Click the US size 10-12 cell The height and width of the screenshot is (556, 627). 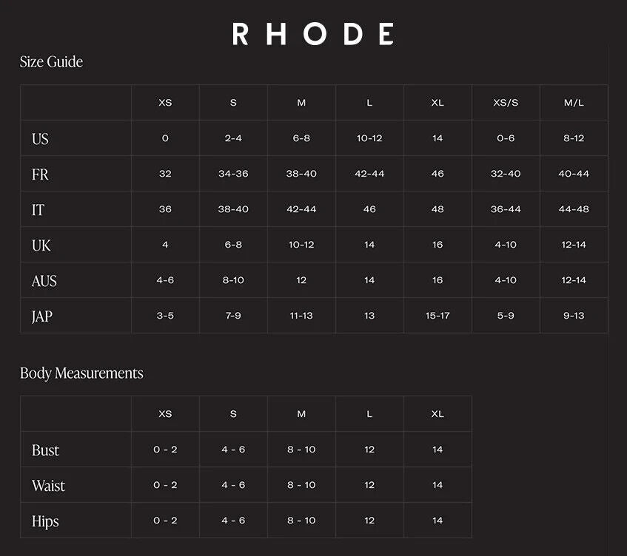click(x=369, y=138)
